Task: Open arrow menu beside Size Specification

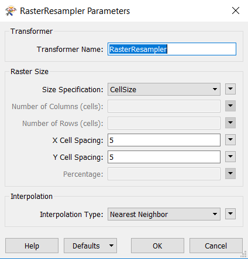Action: (x=230, y=89)
